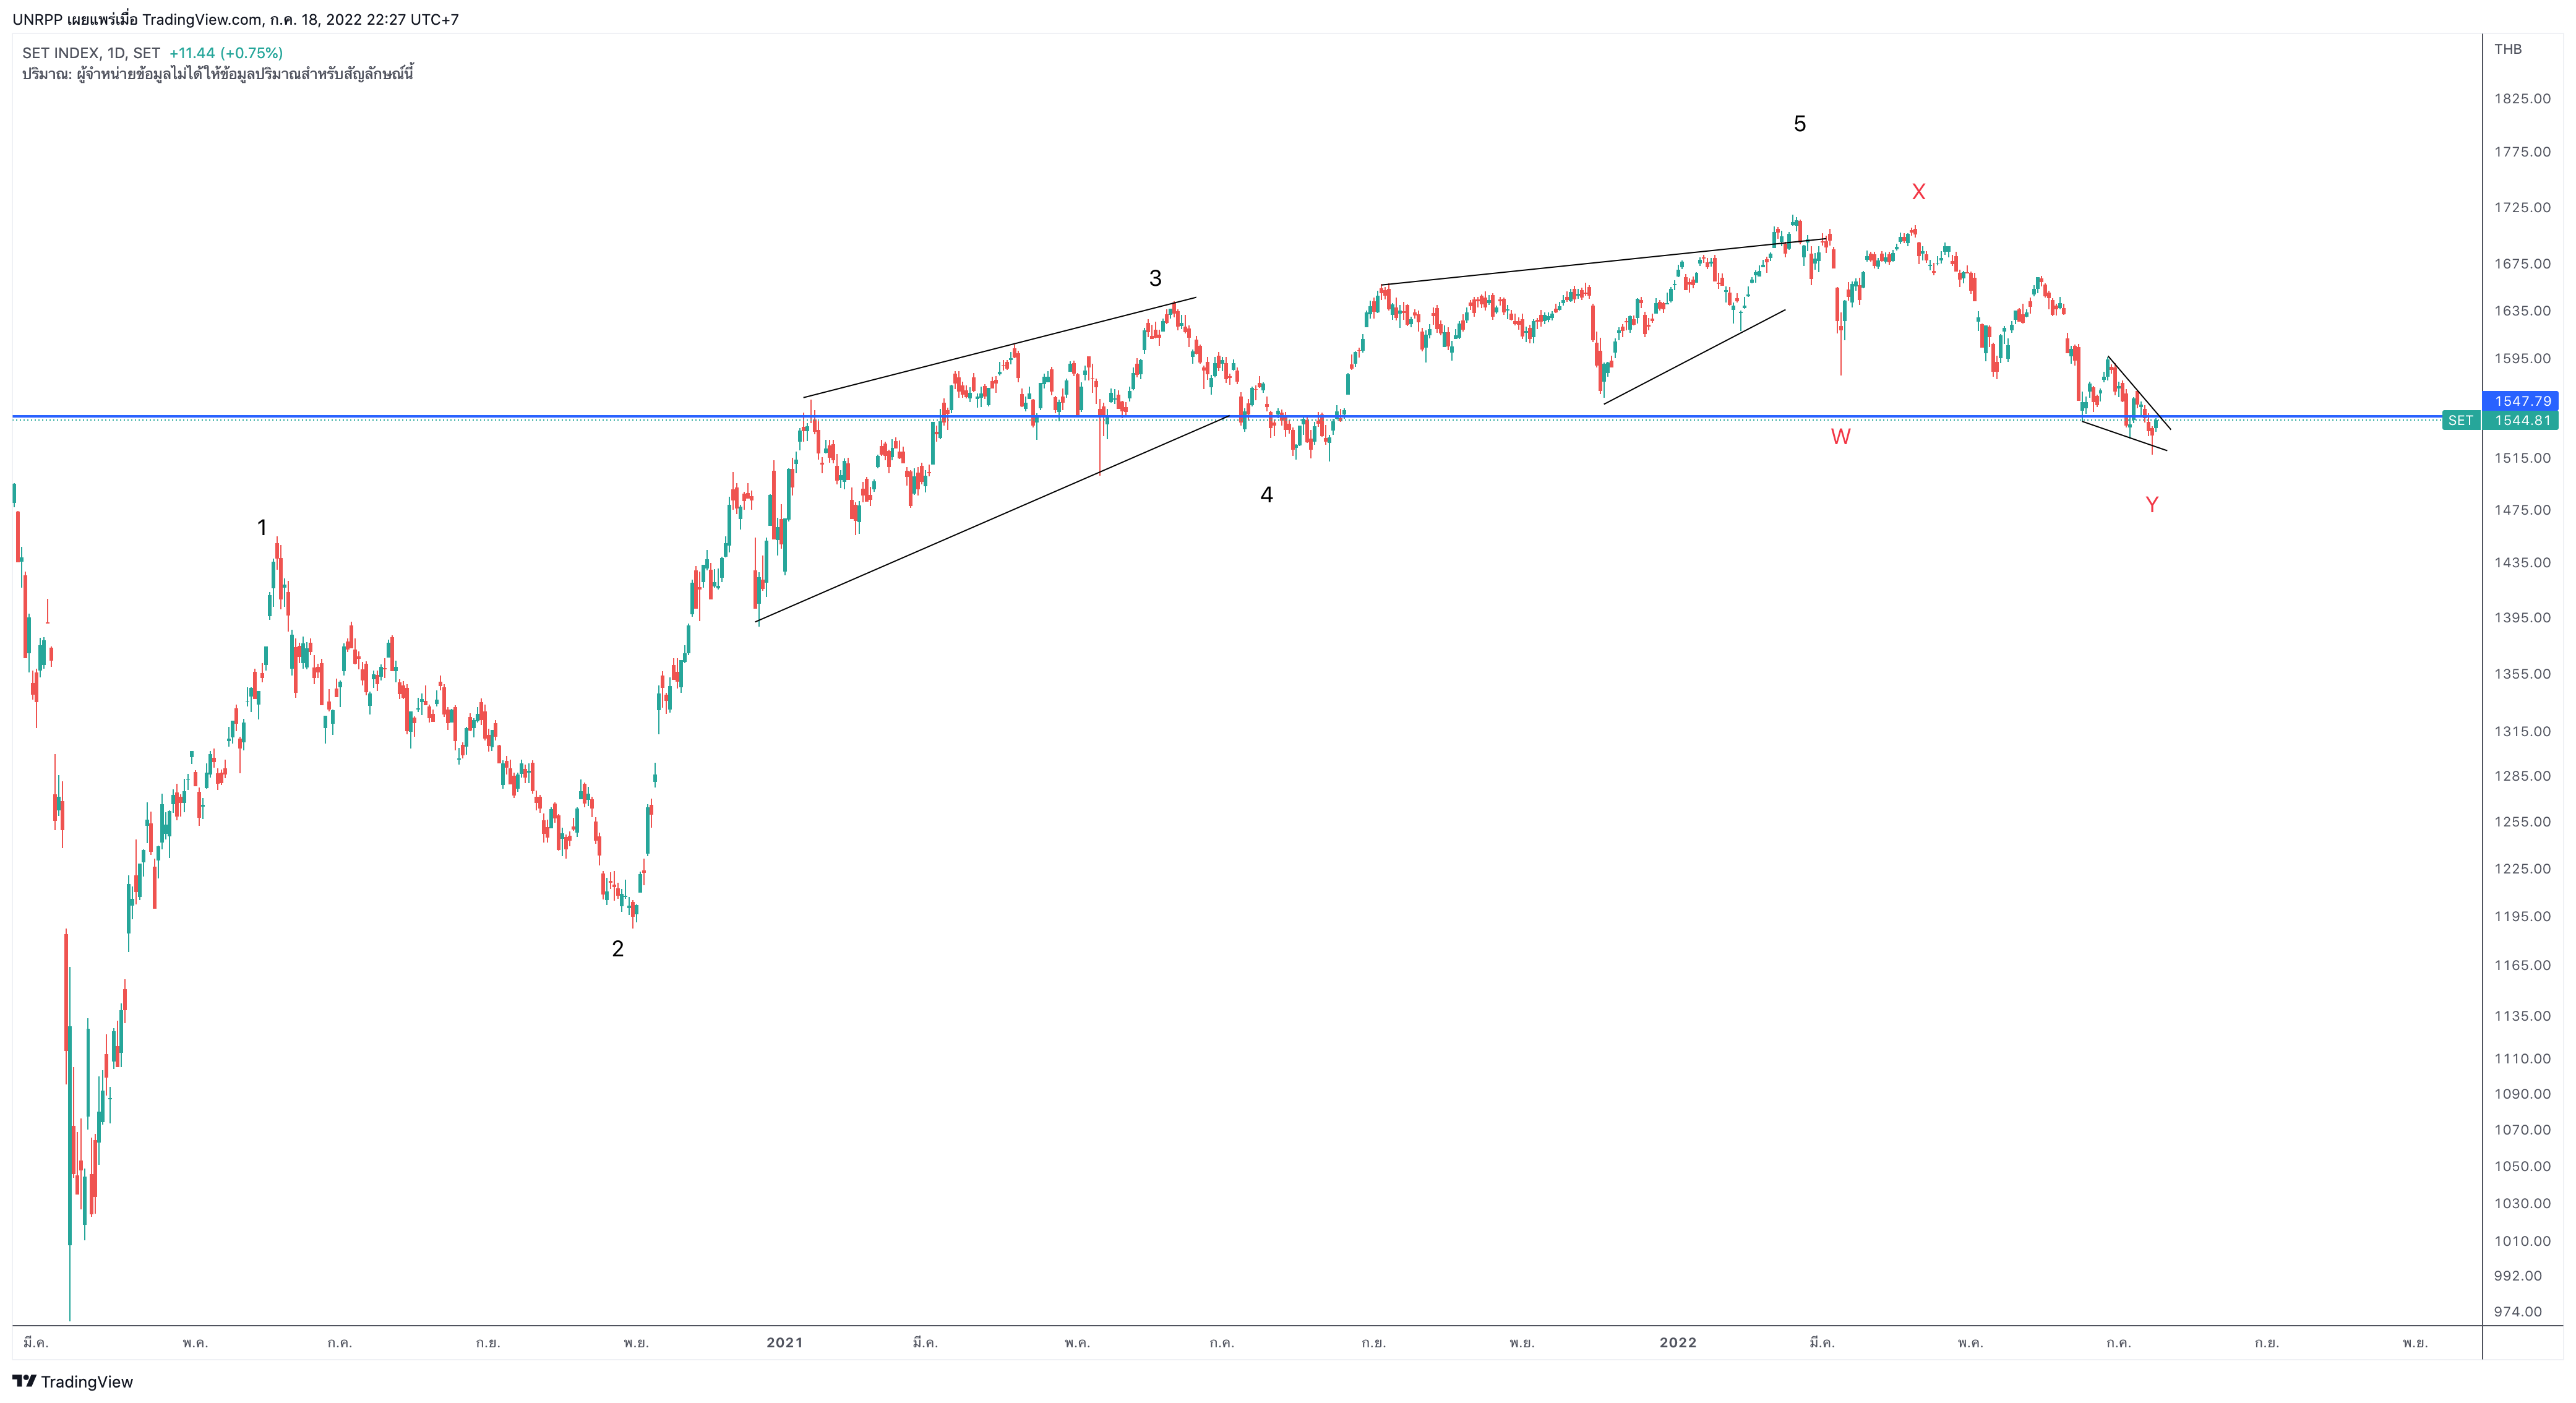Click the 1315.00 price axis label
The width and height of the screenshot is (2576, 1403).
pyautogui.click(x=2522, y=731)
